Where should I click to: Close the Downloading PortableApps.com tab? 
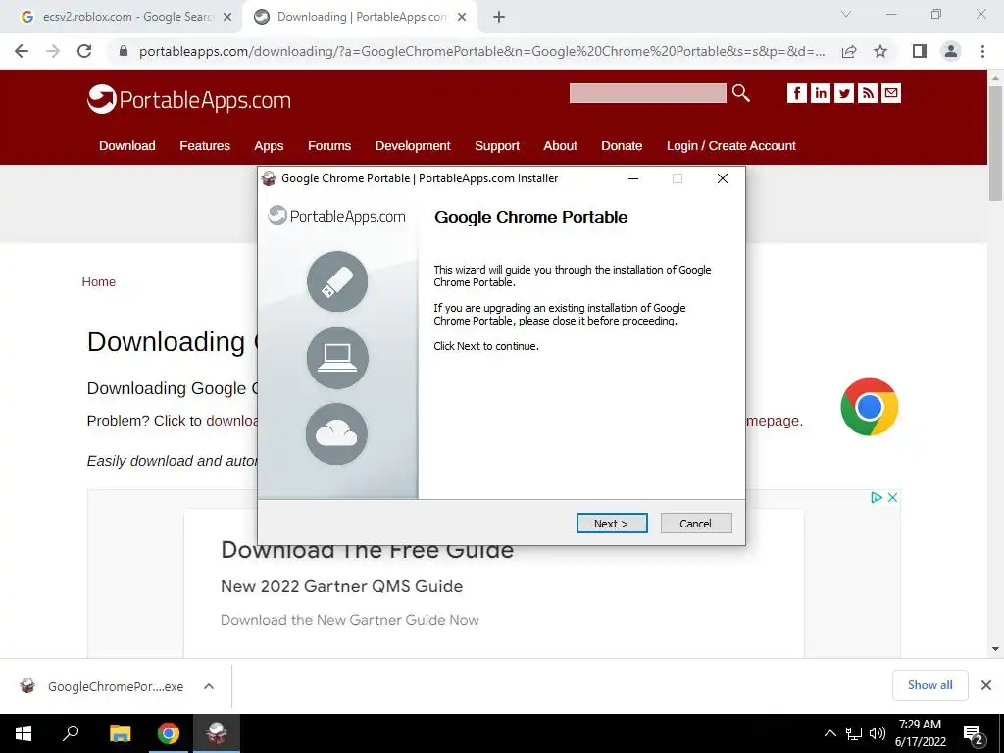click(x=462, y=18)
